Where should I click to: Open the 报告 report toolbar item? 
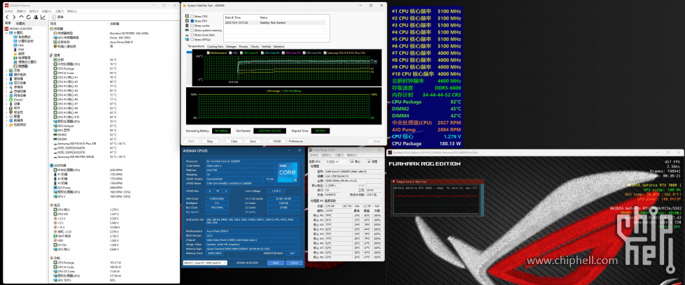[57, 17]
